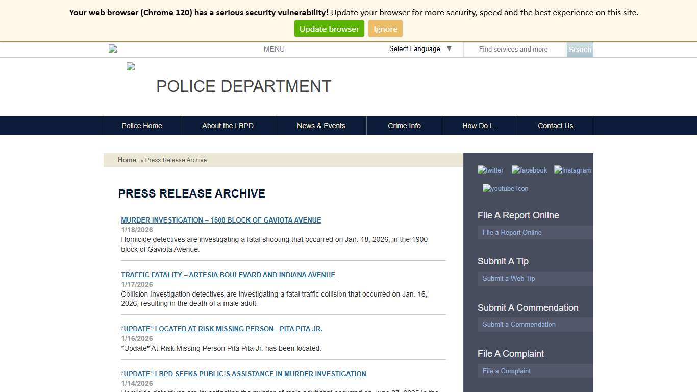Ignore the browser security warning
697x392 pixels.
point(385,29)
